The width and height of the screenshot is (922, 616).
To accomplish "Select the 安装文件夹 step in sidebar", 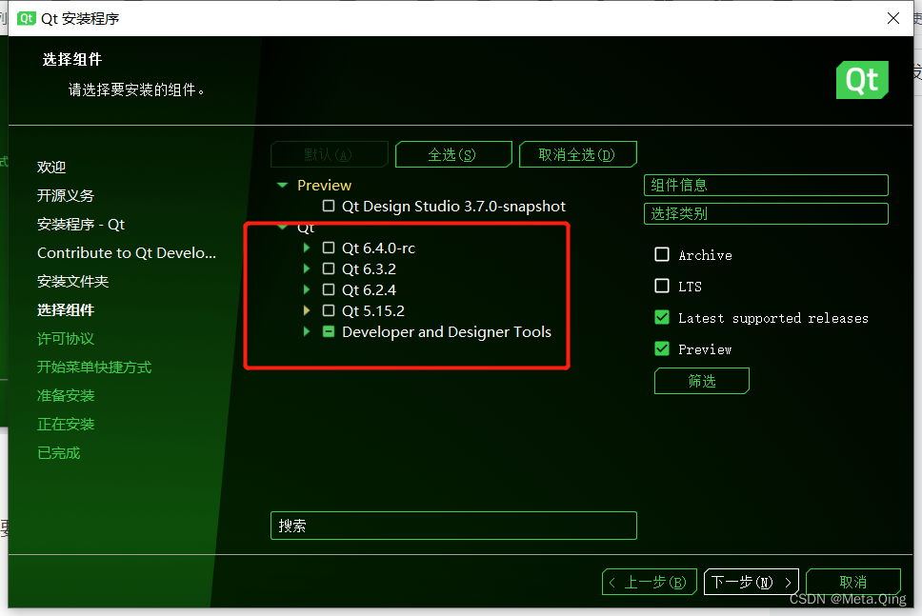I will point(73,282).
